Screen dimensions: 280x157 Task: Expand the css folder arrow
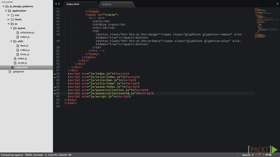(9, 15)
